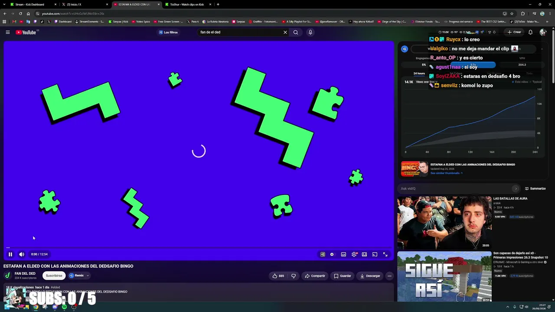Open a new browser tab
Viewport: 555px width, 312px height.
(218, 4)
